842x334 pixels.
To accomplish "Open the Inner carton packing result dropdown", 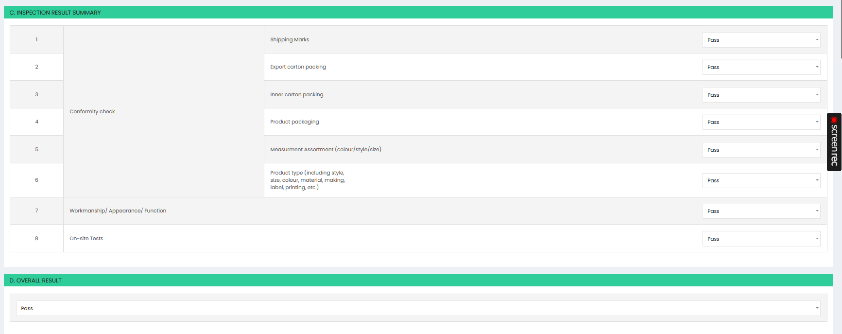I will pos(761,95).
